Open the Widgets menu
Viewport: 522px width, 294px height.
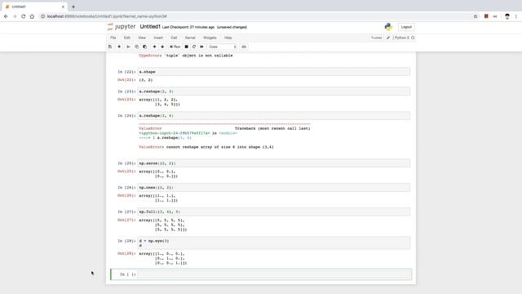(210, 38)
